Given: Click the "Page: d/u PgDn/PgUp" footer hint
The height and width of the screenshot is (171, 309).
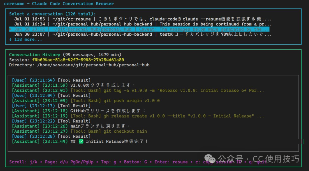Looking at the screenshot, I should tap(69, 162).
